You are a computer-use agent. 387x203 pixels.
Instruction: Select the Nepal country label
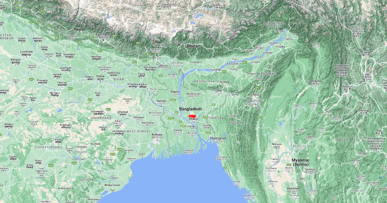(x=79, y=29)
